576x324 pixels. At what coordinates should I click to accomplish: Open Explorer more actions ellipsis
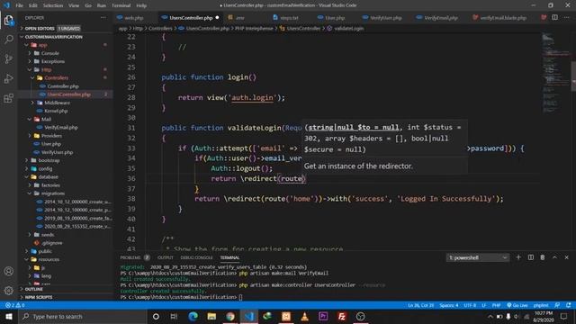pyautogui.click(x=103, y=18)
